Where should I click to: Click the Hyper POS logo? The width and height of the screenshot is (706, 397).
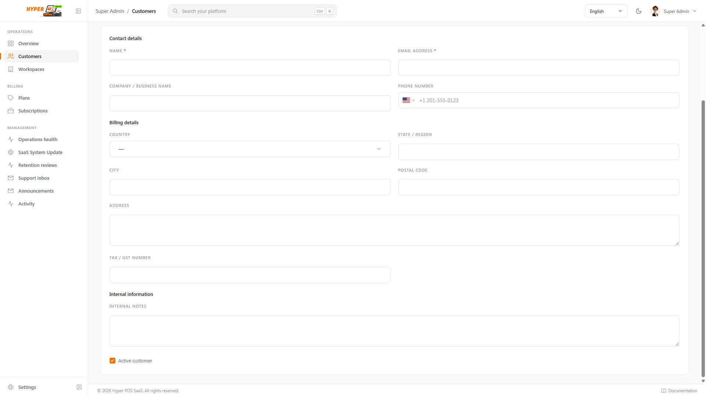click(44, 11)
